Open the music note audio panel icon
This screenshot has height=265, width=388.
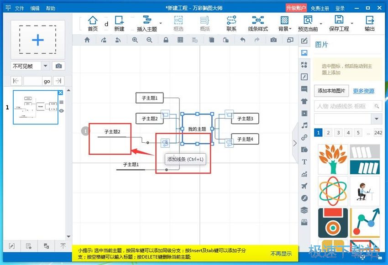tap(304, 125)
